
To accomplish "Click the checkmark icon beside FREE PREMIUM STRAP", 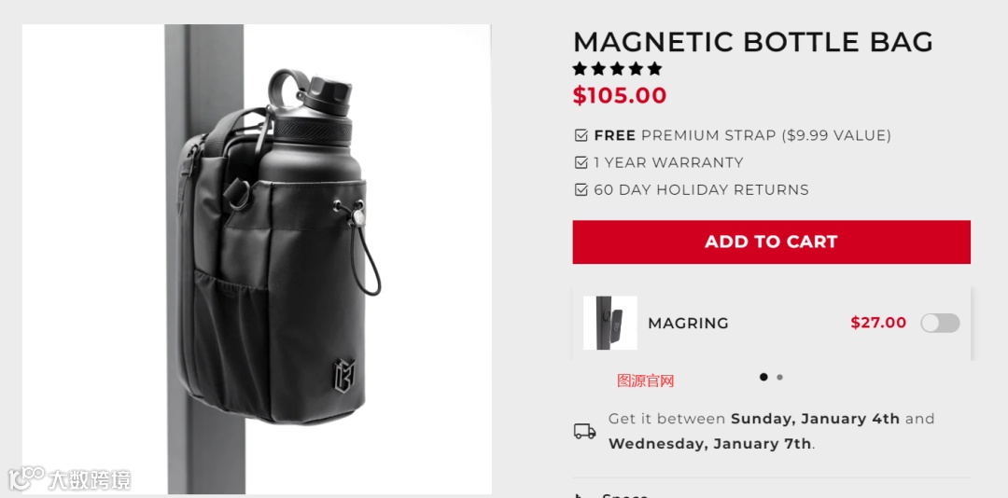I will pos(581,135).
